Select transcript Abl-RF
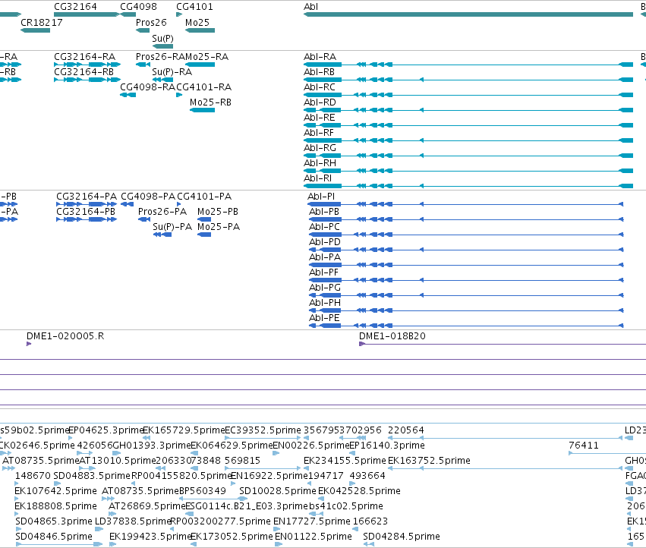The height and width of the screenshot is (548, 646). pyautogui.click(x=468, y=140)
